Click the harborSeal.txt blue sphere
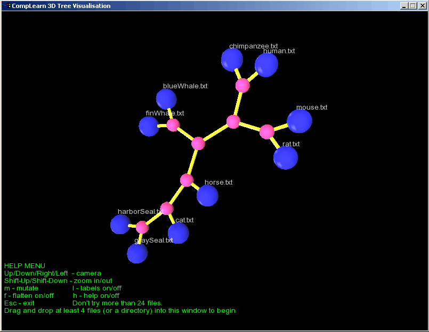This screenshot has width=429, height=332. tap(120, 224)
